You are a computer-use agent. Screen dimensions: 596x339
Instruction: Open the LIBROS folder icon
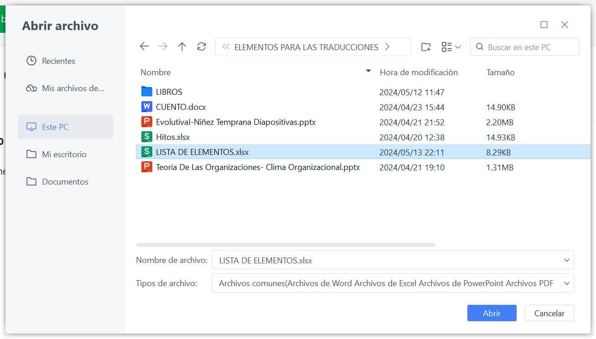pyautogui.click(x=147, y=91)
